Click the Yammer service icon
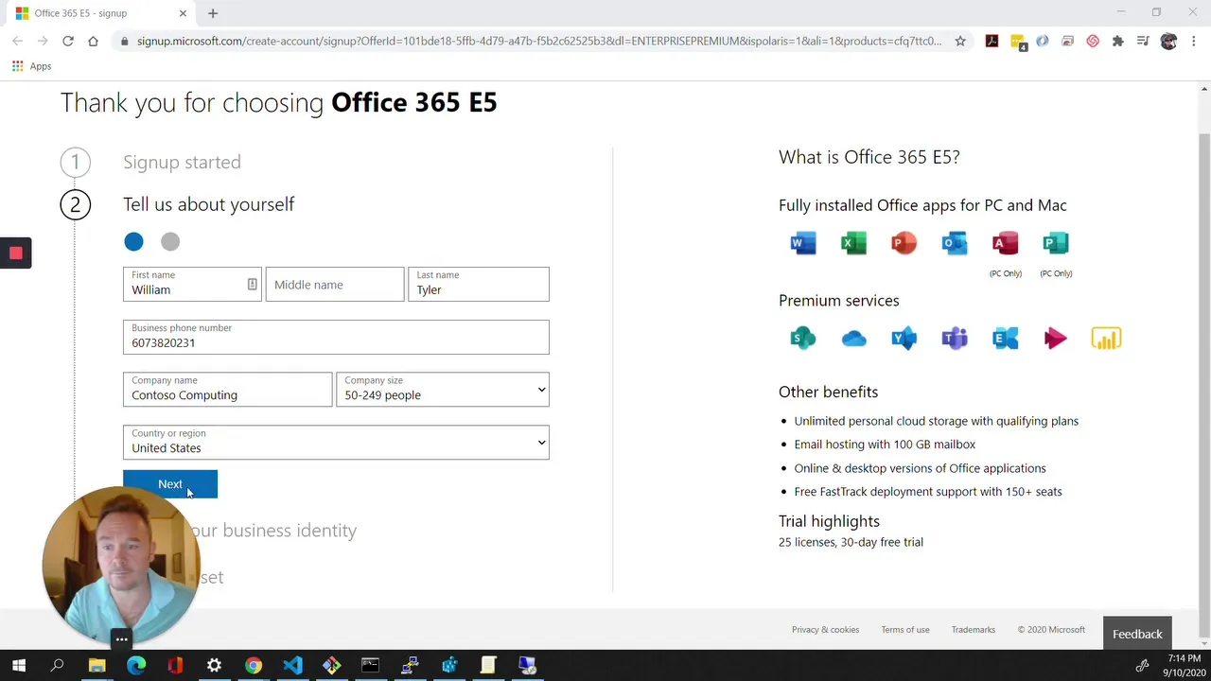 (x=904, y=338)
